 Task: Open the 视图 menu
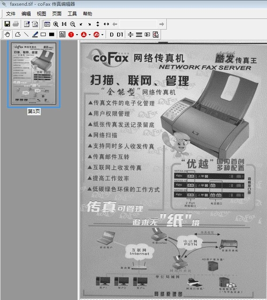click(x=41, y=14)
